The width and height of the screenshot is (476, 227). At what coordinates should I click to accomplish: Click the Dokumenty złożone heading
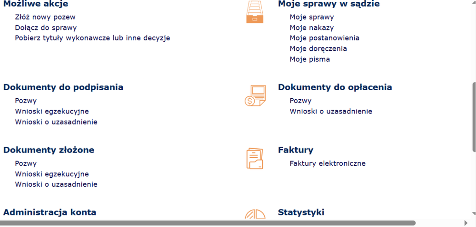click(49, 150)
